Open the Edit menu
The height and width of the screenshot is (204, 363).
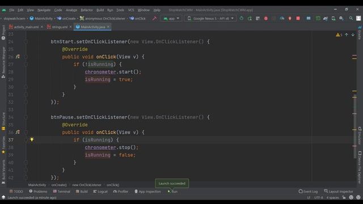[x=20, y=10]
